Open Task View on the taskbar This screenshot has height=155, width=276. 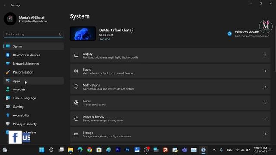(x=61, y=150)
